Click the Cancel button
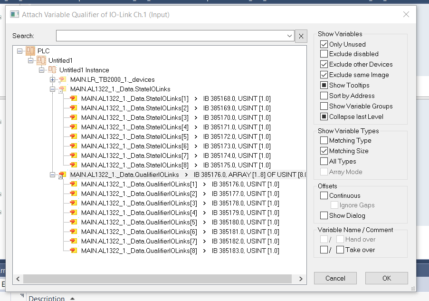This screenshot has width=429, height=301. pos(335,278)
